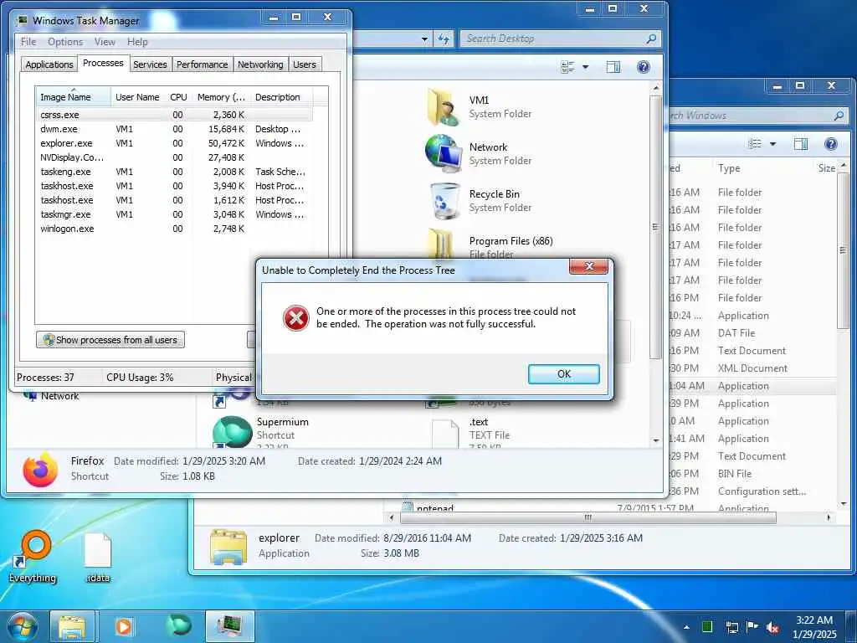Click the Firefox icon in details pane
This screenshot has width=857, height=643.
[x=40, y=469]
